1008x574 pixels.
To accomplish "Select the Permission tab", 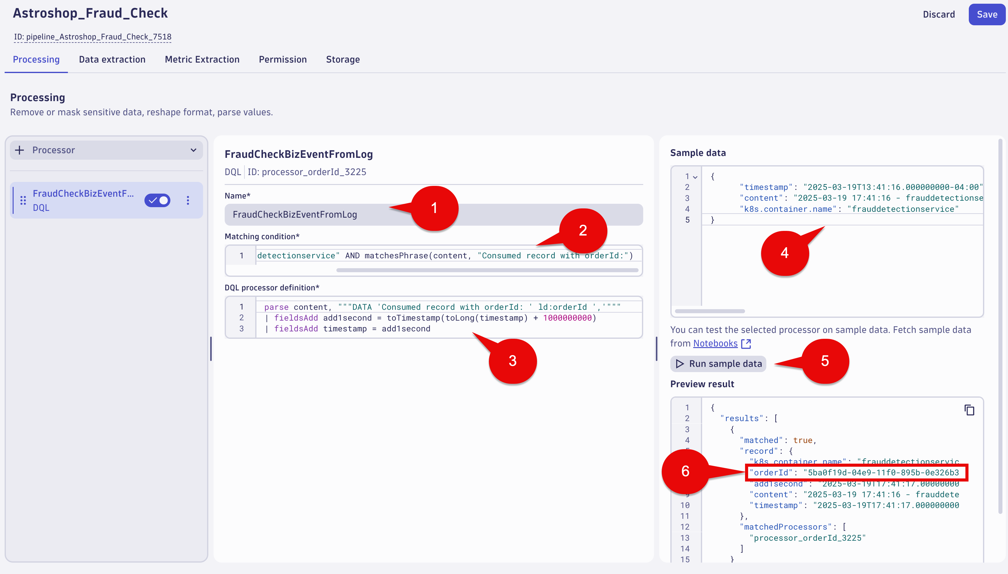I will [283, 59].
